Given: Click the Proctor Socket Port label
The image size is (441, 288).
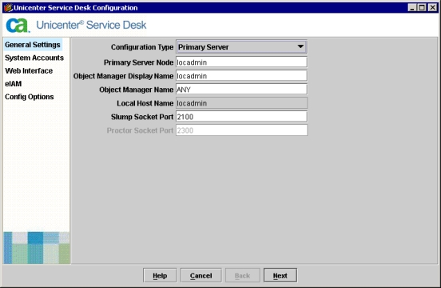Looking at the screenshot, I should point(140,130).
